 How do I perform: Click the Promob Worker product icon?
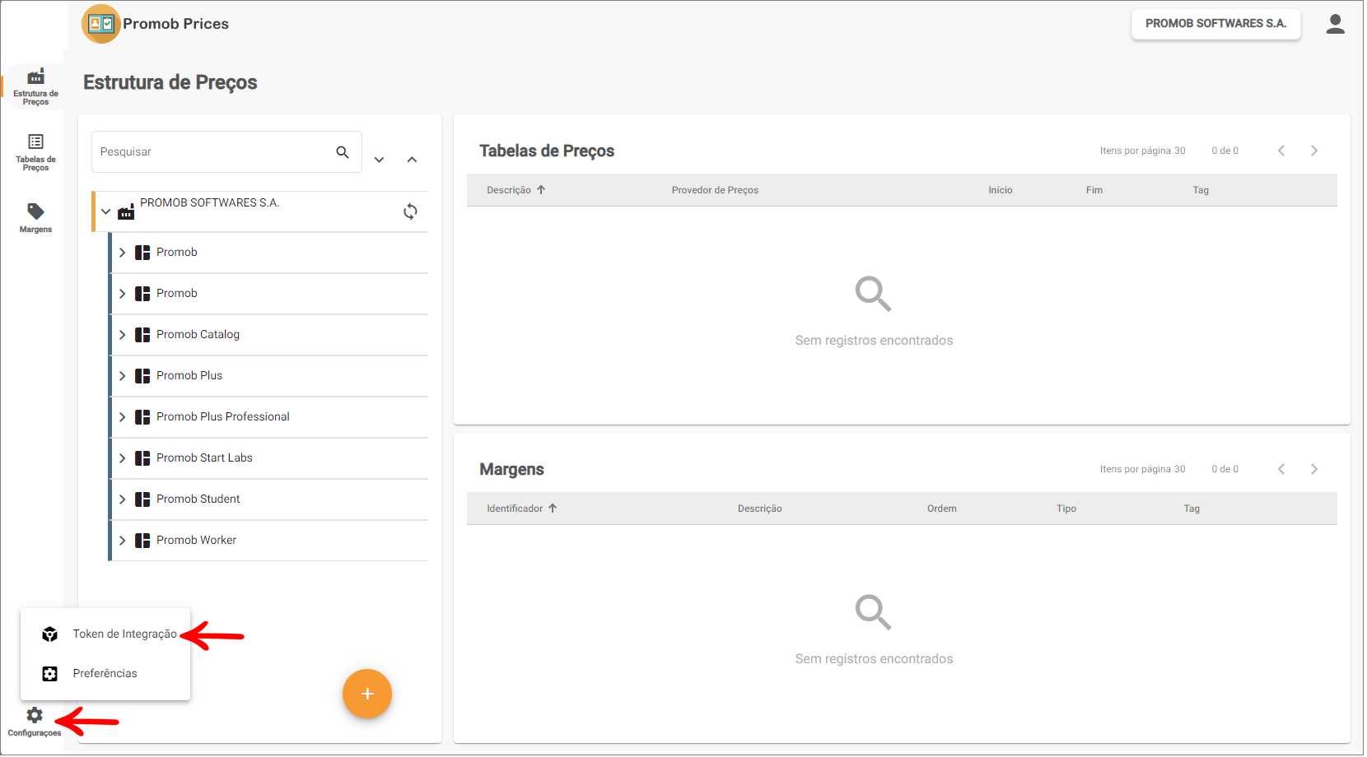coord(142,541)
